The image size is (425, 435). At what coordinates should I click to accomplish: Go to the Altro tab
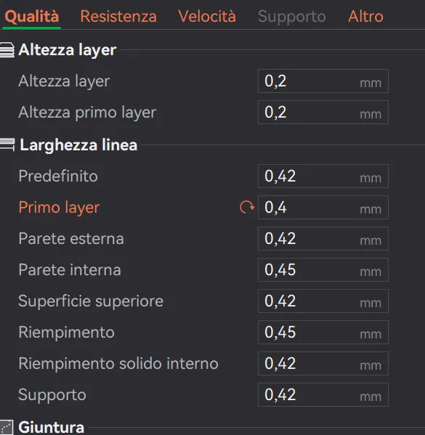[x=365, y=16]
